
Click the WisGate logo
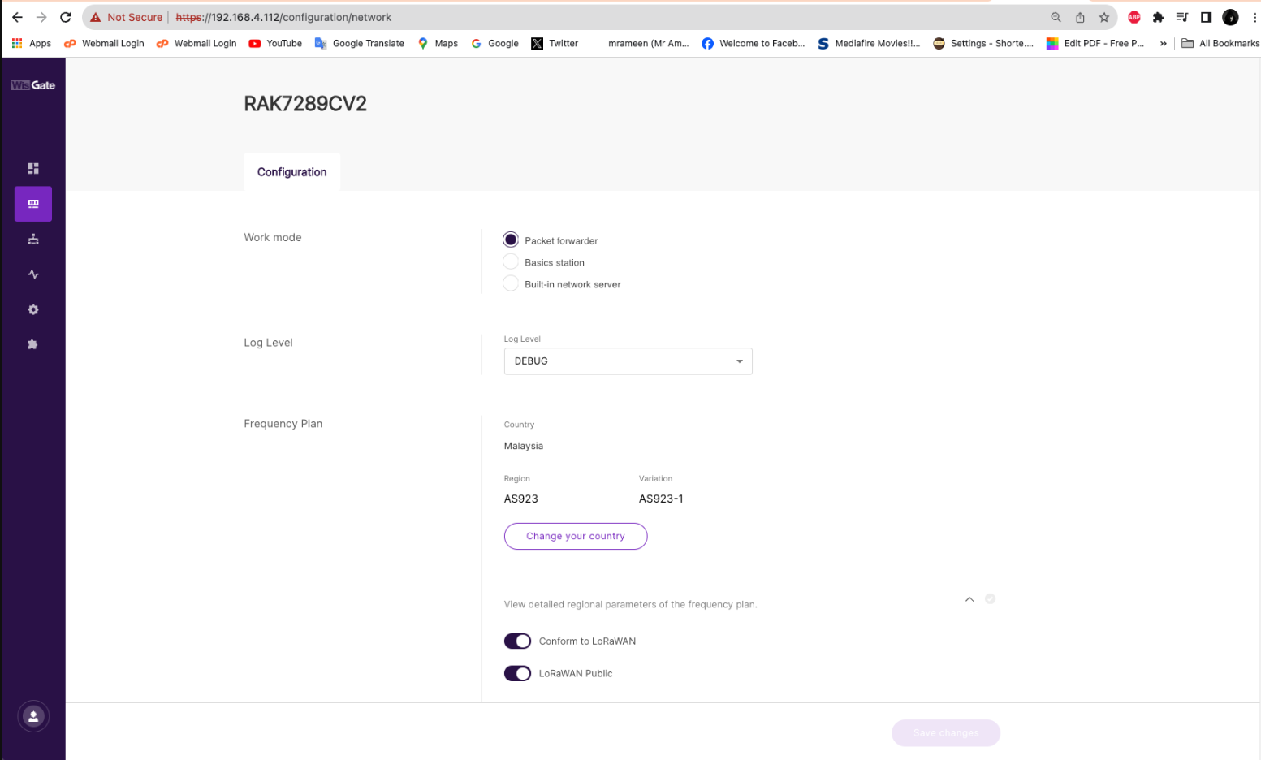coord(33,85)
